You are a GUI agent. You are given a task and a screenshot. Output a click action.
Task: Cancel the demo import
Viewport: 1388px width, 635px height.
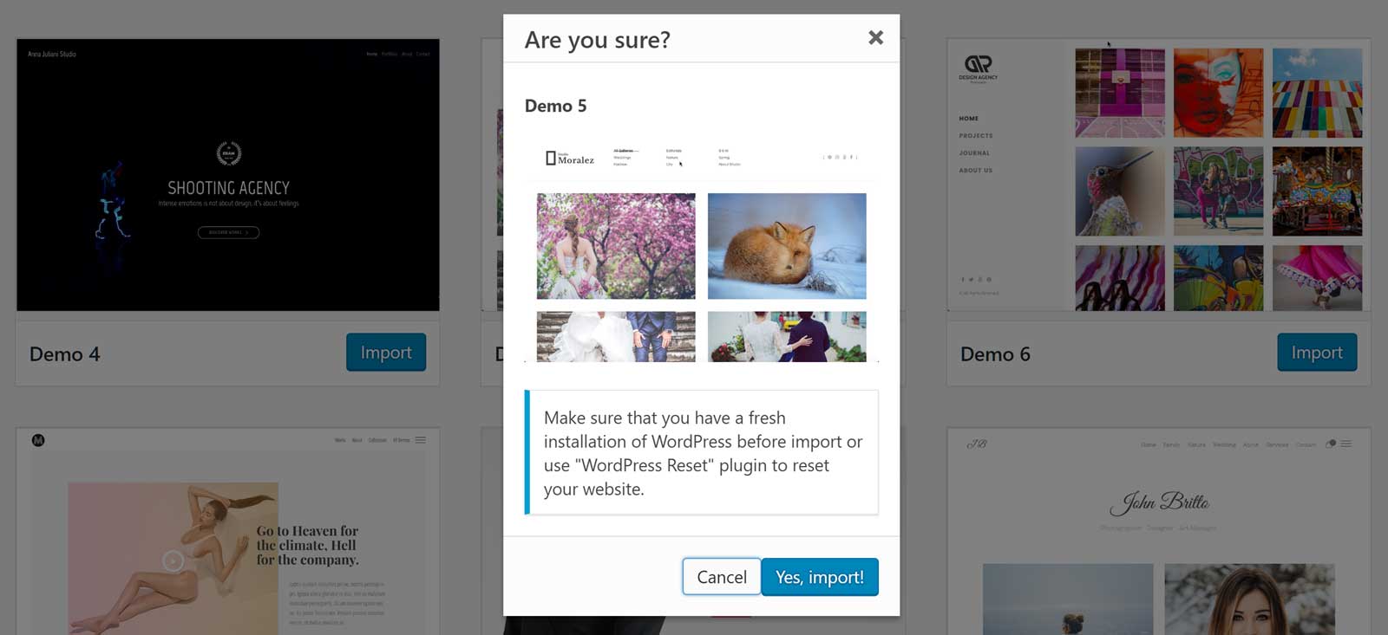pos(722,577)
